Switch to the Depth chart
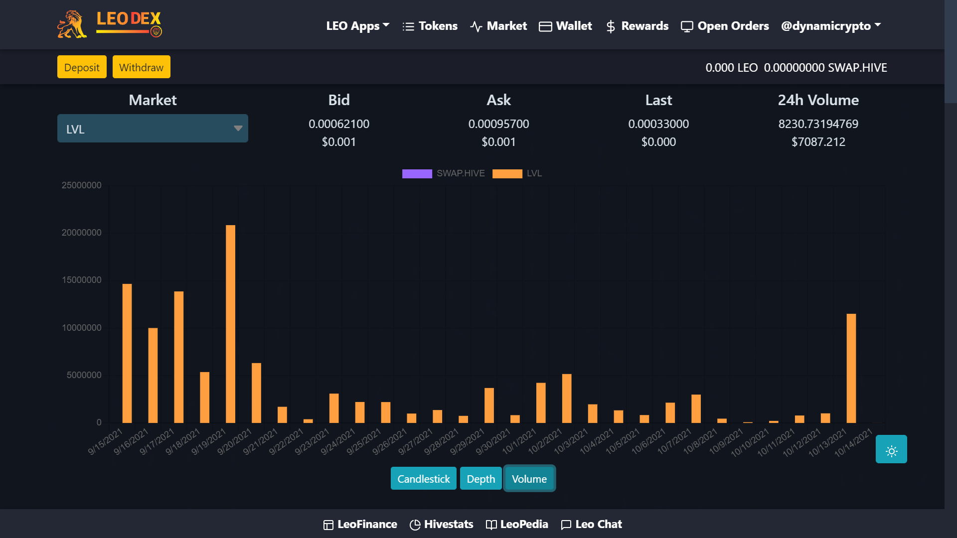This screenshot has height=538, width=957. [x=480, y=479]
